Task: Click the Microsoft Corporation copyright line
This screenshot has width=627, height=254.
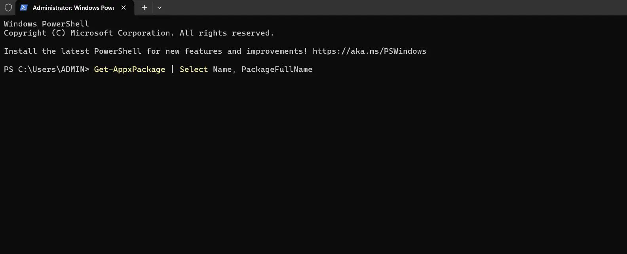Action: click(x=138, y=33)
